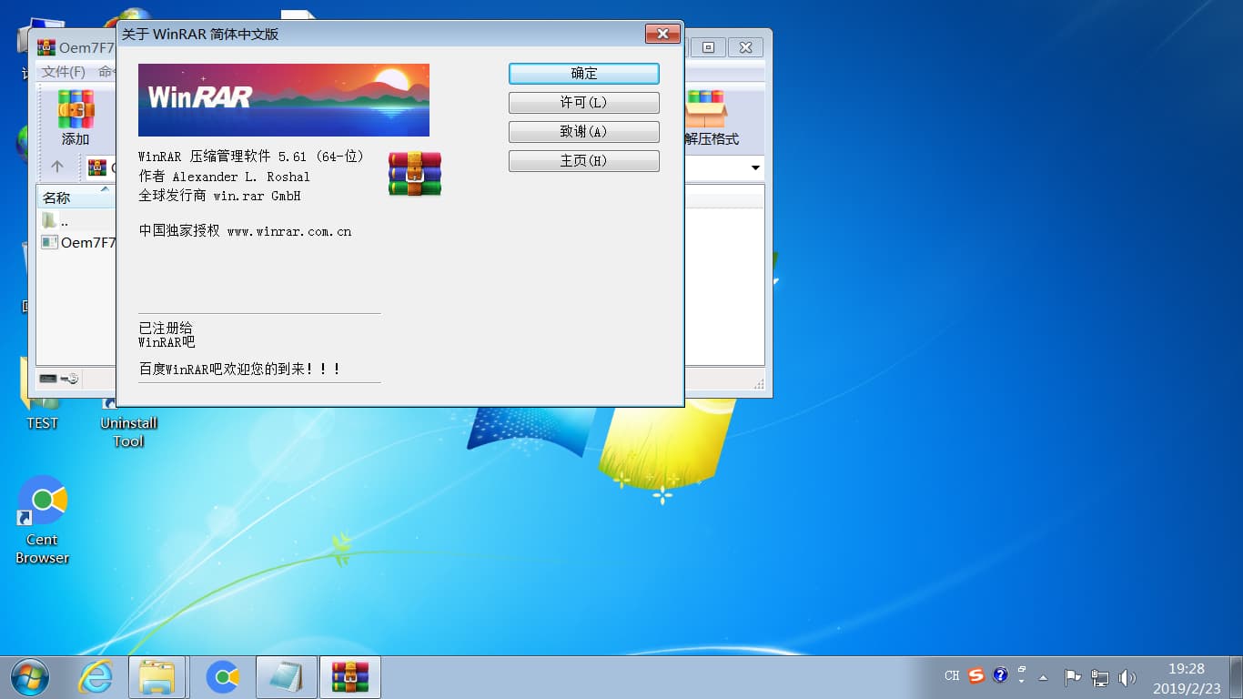Click the 致谢(A) acknowledgements button
Screen dimensions: 1243x699
pyautogui.click(x=583, y=132)
